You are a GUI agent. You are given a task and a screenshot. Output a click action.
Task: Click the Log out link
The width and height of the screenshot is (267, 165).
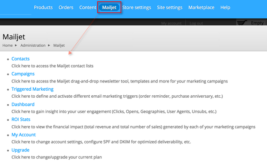point(196,23)
